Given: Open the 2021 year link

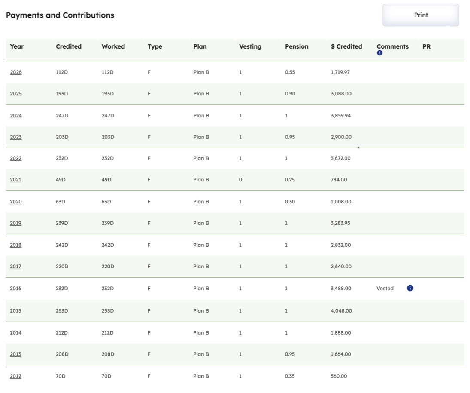Looking at the screenshot, I should [x=15, y=180].
